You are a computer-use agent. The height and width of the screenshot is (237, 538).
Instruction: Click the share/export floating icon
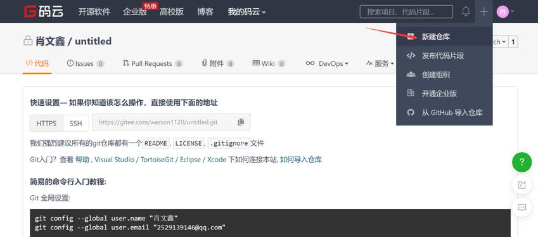pyautogui.click(x=522, y=185)
